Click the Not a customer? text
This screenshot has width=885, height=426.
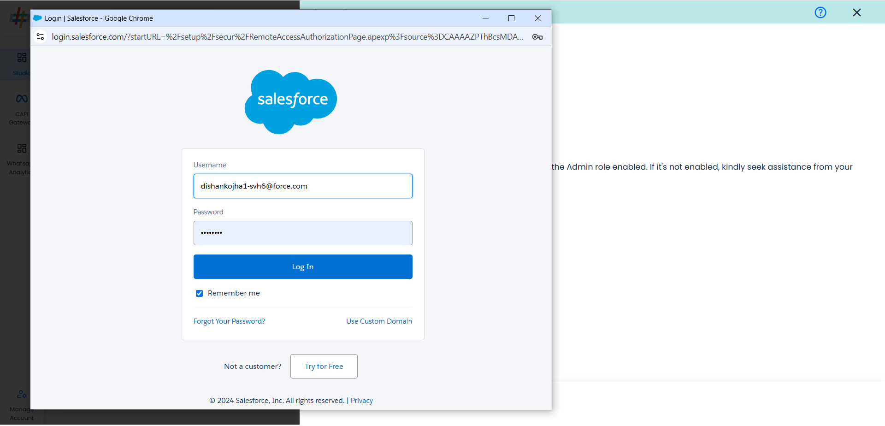coord(253,367)
